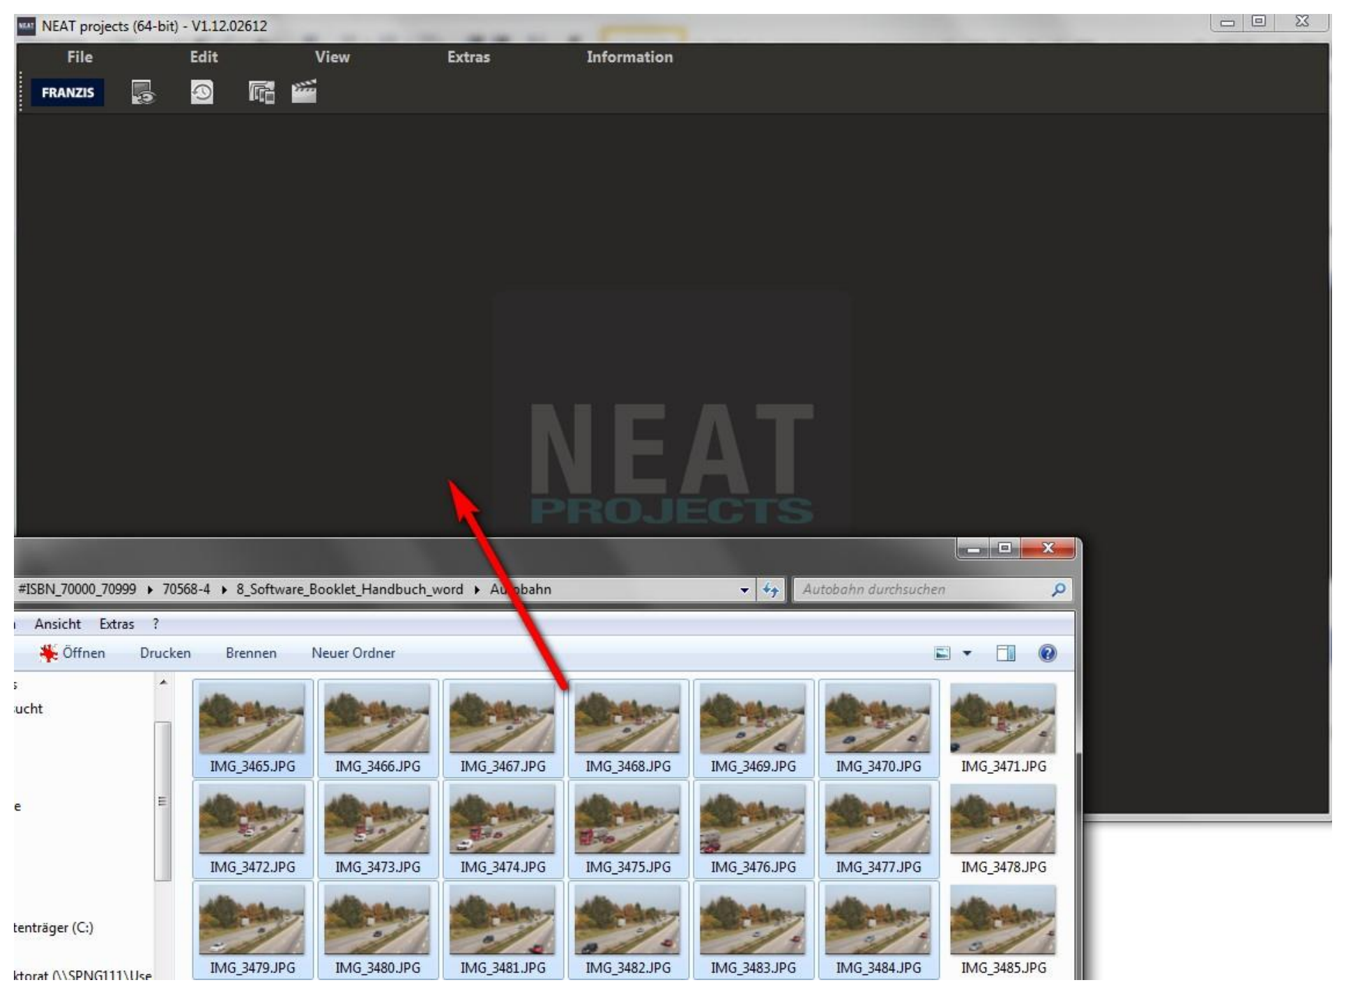Create a Neuer Ordner in Explorer
The height and width of the screenshot is (994, 1346).
click(x=353, y=653)
